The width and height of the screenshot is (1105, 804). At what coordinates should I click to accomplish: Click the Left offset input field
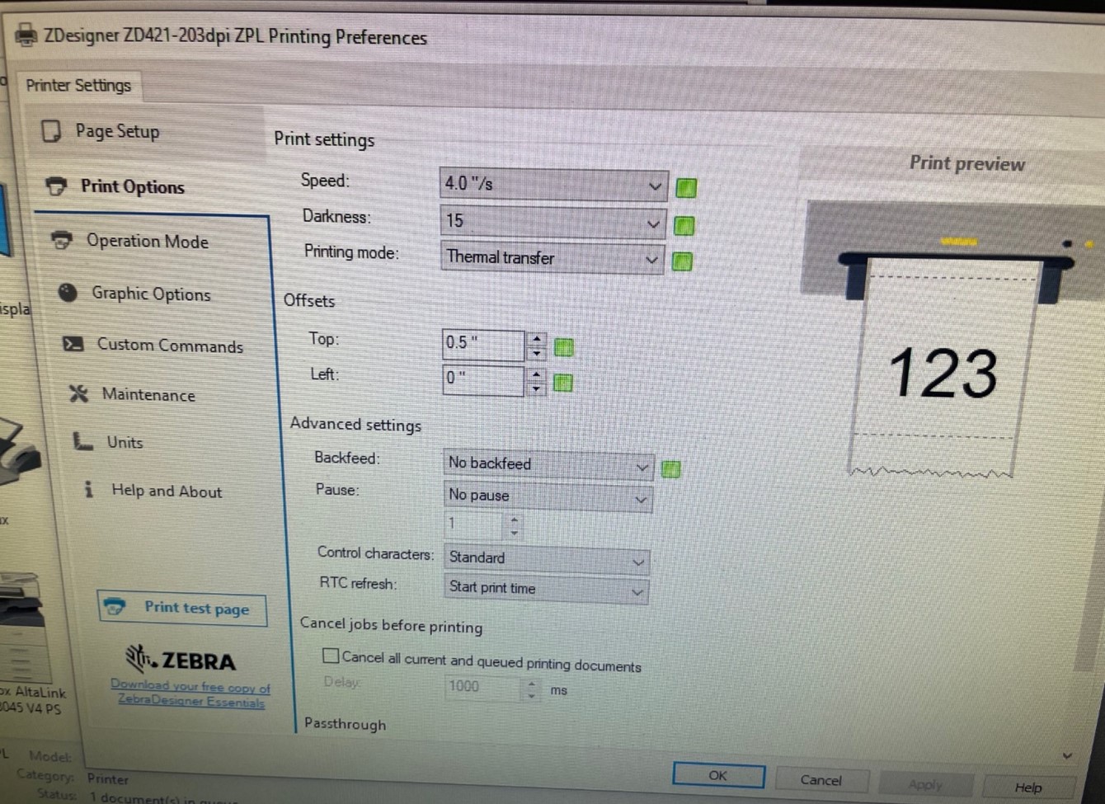click(482, 380)
